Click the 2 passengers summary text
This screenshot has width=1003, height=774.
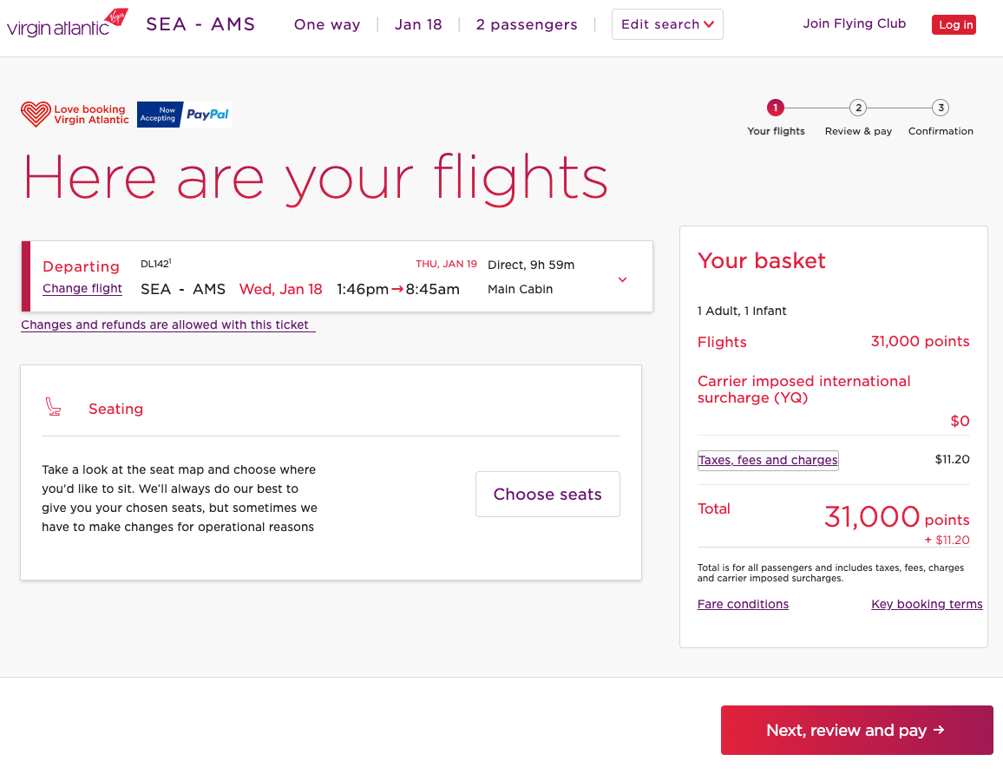pos(527,24)
